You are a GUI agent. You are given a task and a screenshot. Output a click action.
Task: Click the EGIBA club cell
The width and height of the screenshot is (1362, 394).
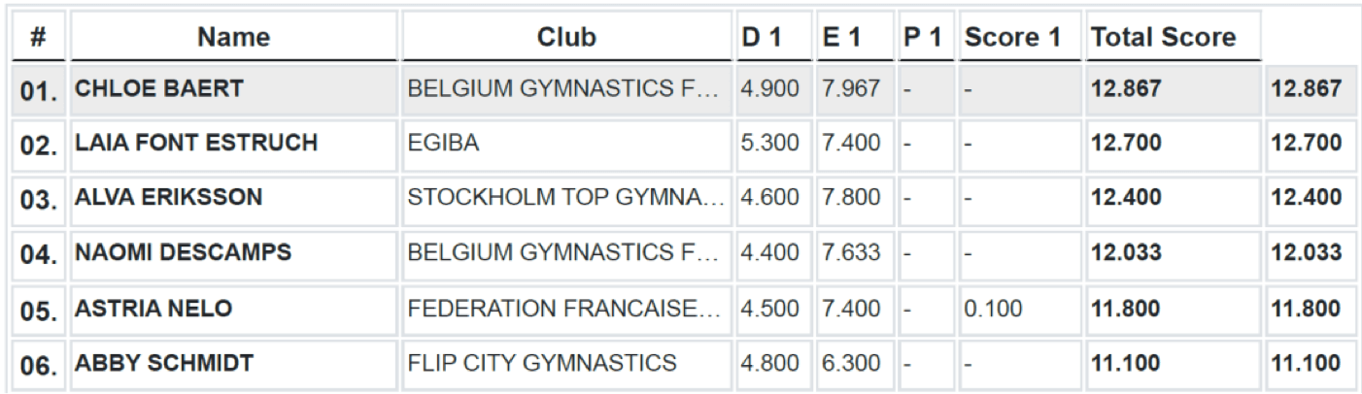[444, 145]
